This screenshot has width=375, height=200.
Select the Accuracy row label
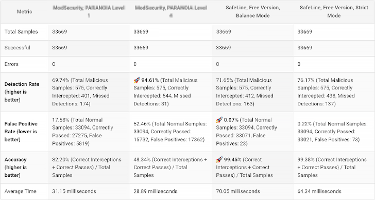click(x=15, y=167)
